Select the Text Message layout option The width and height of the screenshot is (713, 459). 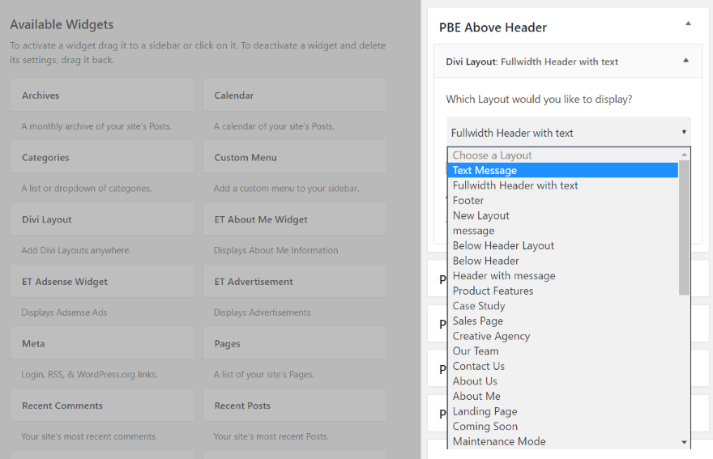(563, 171)
